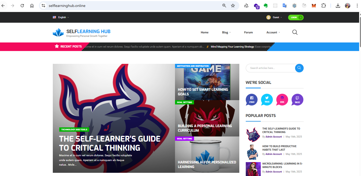The height and width of the screenshot is (176, 361).
Task: Expand the Blog menu
Action: pyautogui.click(x=226, y=32)
